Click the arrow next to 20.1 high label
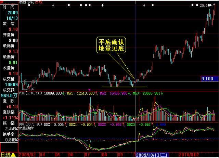Image resolution: width=219 pixels, height=158 pixels. coord(213,5)
